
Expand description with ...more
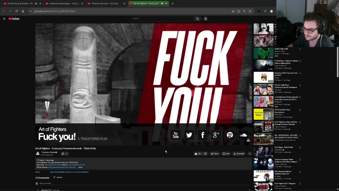pos(80,167)
